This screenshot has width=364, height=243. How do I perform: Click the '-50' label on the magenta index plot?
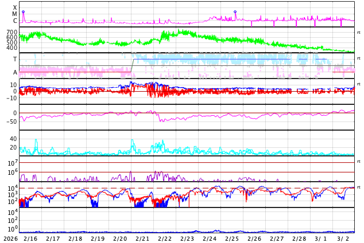tap(12, 121)
